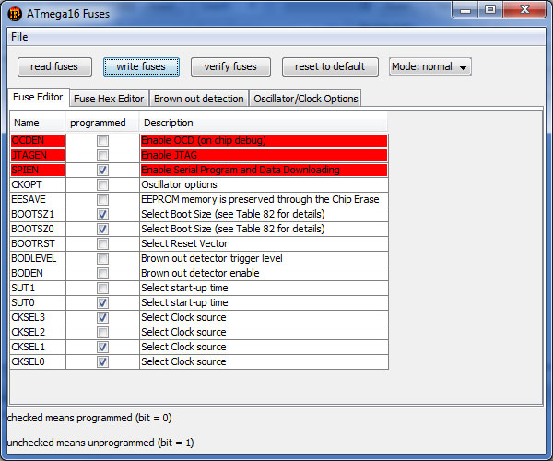Screen dimensions: 553x461
Task: Check the CKSEL2 fuse checkbox
Action: click(x=102, y=332)
